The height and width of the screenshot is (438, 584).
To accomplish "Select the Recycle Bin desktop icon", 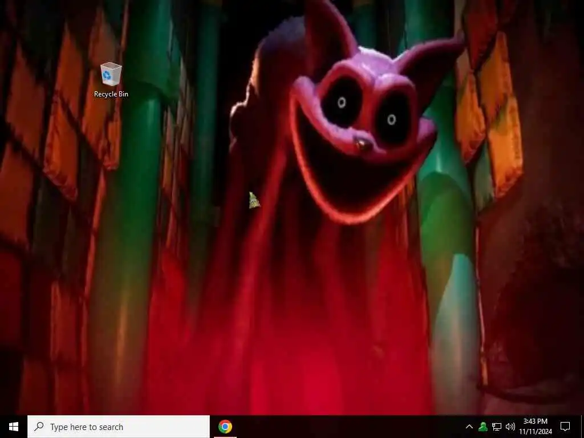I will point(111,80).
